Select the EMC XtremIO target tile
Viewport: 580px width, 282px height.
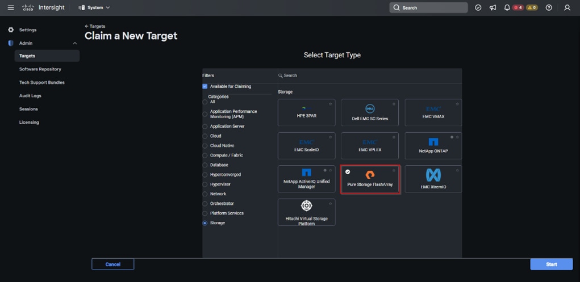coord(433,179)
